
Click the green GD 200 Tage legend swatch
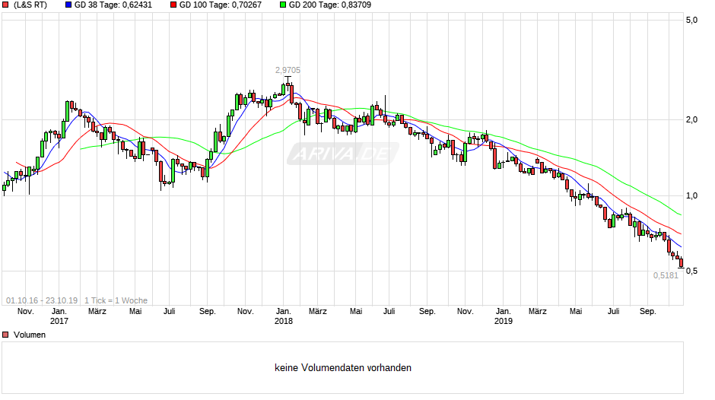283,5
